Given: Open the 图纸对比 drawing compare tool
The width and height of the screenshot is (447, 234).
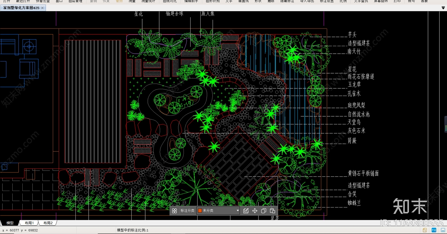Looking at the screenshot, I should pyautogui.click(x=170, y=1).
